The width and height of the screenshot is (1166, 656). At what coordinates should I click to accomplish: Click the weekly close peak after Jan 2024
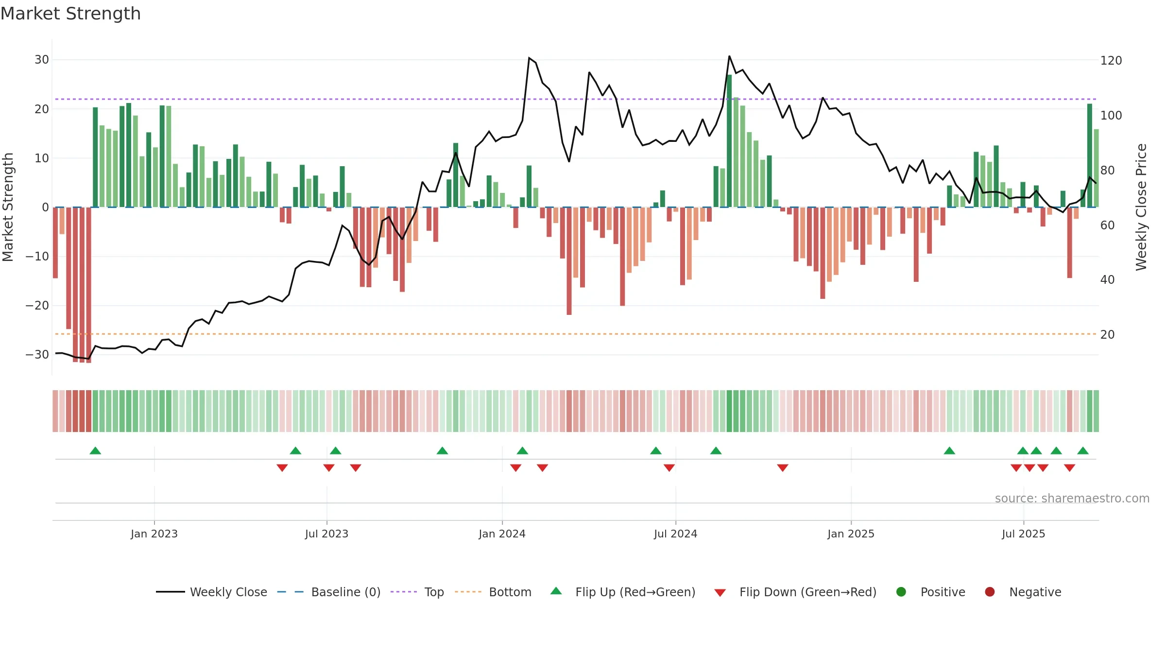(529, 58)
